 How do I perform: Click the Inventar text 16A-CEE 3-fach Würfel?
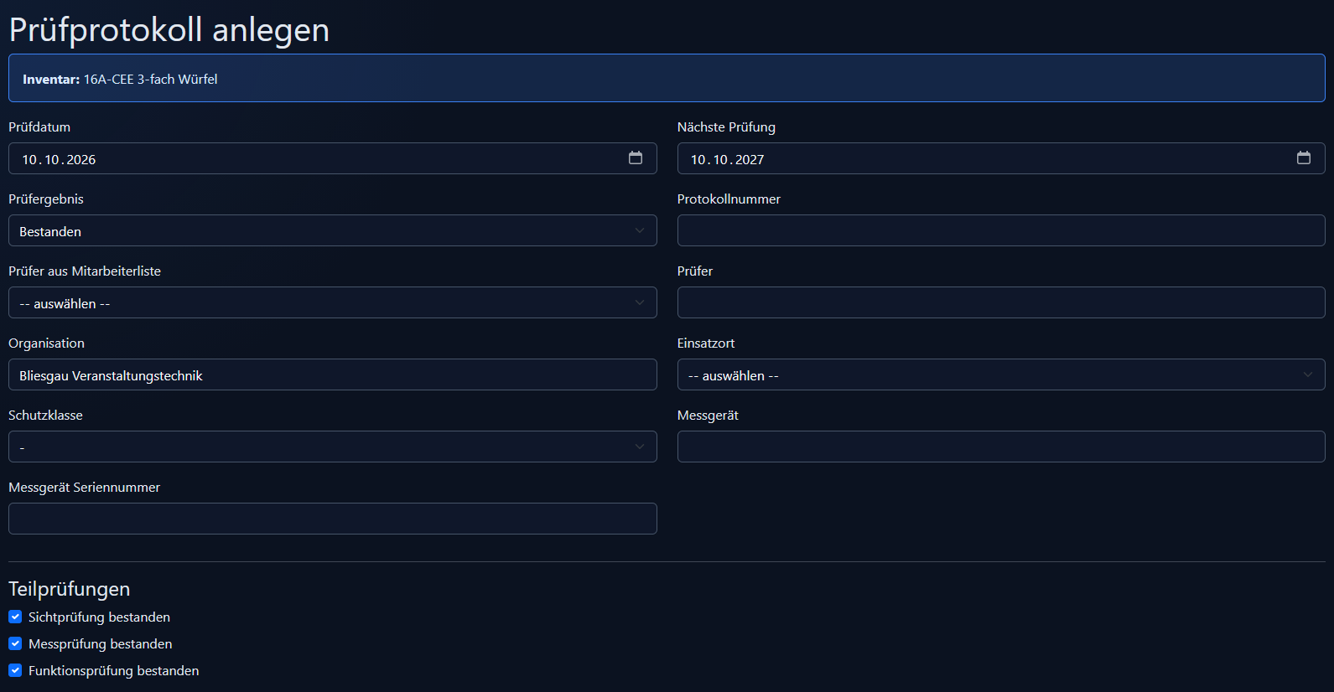tap(150, 79)
